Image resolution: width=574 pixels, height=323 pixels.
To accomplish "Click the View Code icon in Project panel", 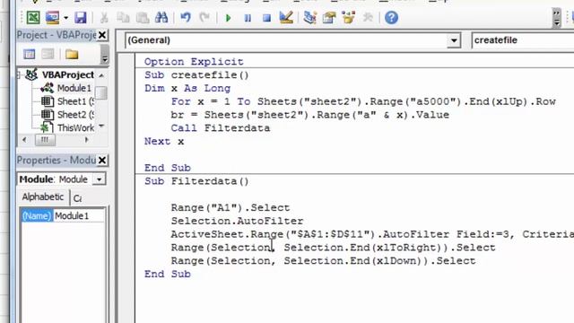I will tap(30, 54).
